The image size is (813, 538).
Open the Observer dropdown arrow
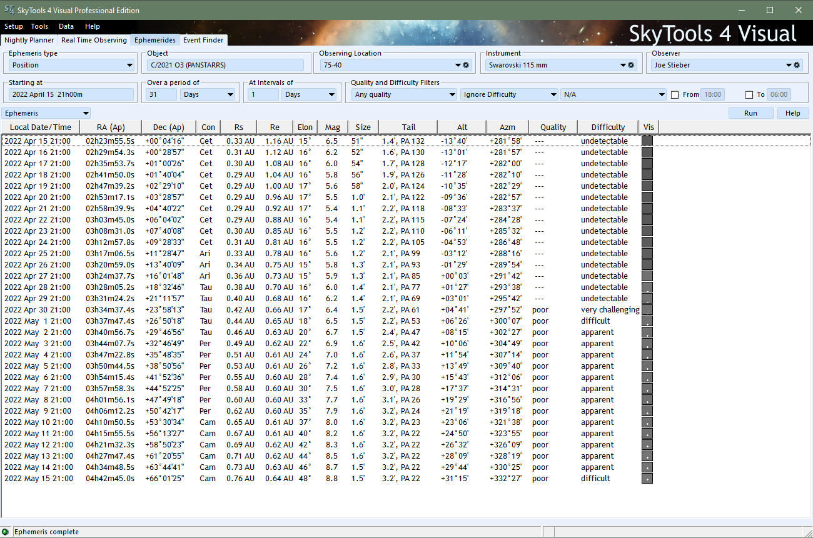point(789,65)
